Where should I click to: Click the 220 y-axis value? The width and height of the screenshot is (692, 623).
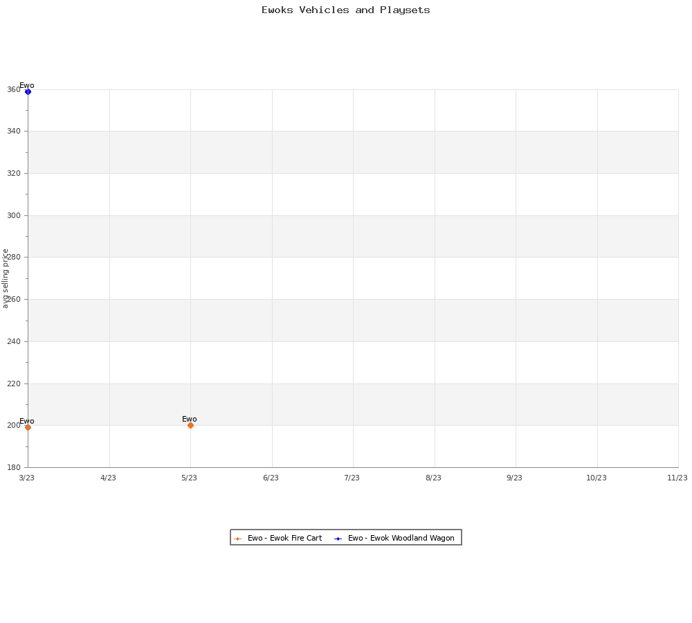[x=14, y=383]
